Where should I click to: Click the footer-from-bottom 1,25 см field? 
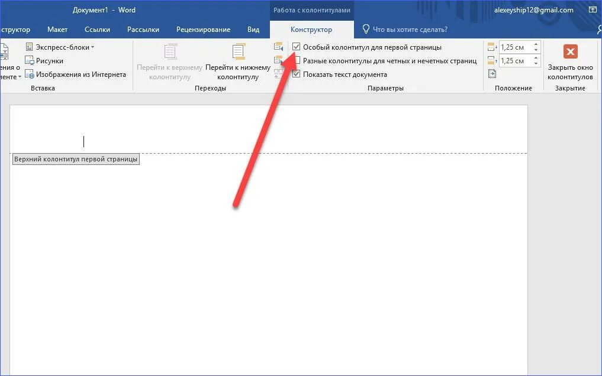point(515,60)
